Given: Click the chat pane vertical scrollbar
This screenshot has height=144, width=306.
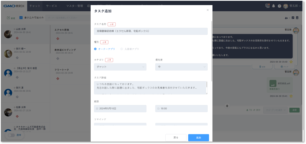Looking at the screenshot, I should click(301, 65).
